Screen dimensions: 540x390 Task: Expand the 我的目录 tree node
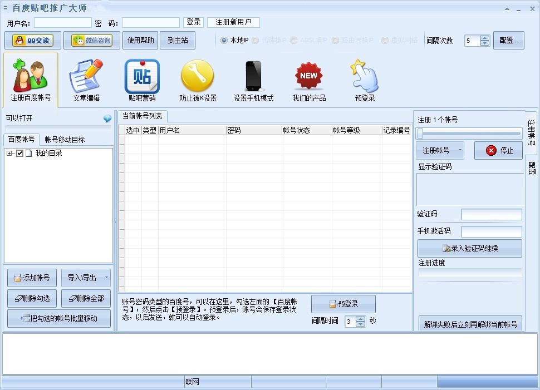(8, 152)
